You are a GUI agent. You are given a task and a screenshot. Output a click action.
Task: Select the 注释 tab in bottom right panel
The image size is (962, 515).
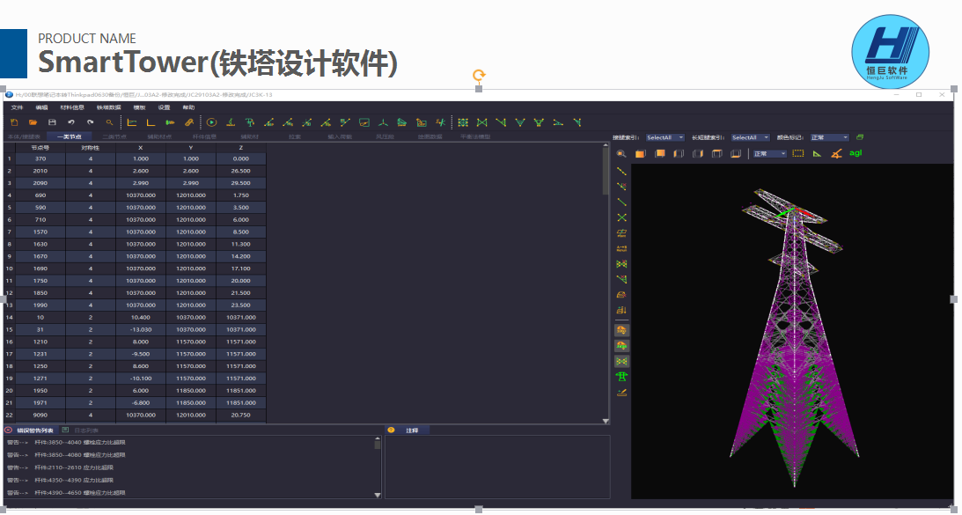click(412, 430)
